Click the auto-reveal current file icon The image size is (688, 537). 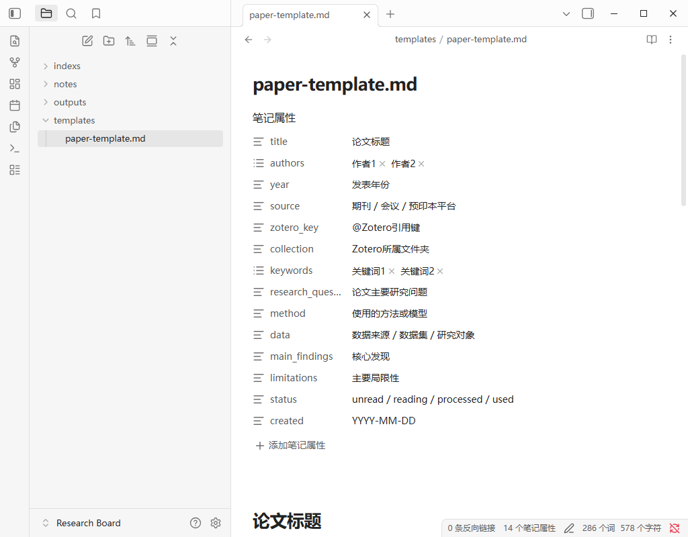coord(152,41)
